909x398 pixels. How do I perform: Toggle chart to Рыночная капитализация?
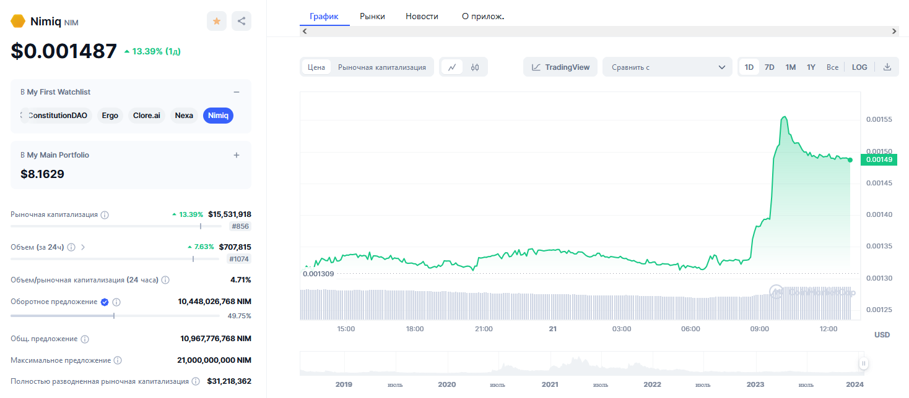[x=381, y=67]
